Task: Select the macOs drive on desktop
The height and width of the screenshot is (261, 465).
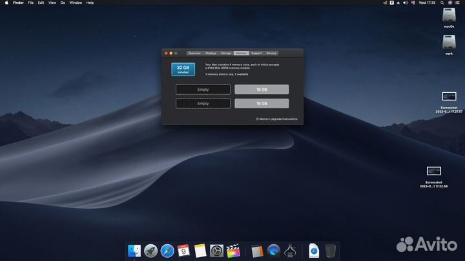Action: click(449, 18)
